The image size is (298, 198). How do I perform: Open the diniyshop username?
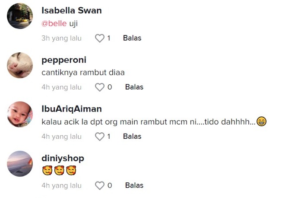click(x=63, y=158)
